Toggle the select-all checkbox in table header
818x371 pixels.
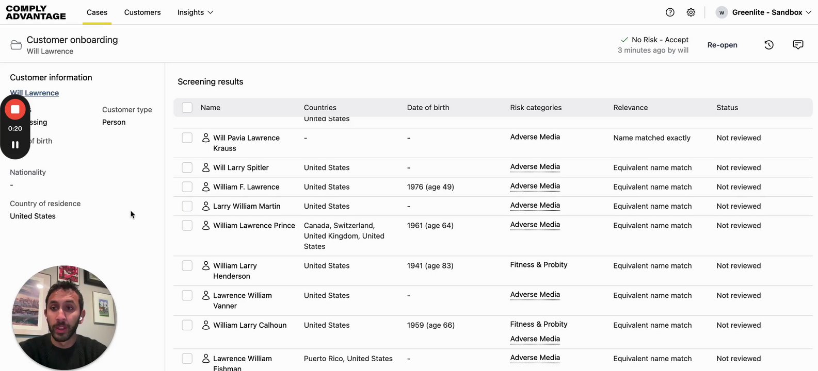[187, 107]
